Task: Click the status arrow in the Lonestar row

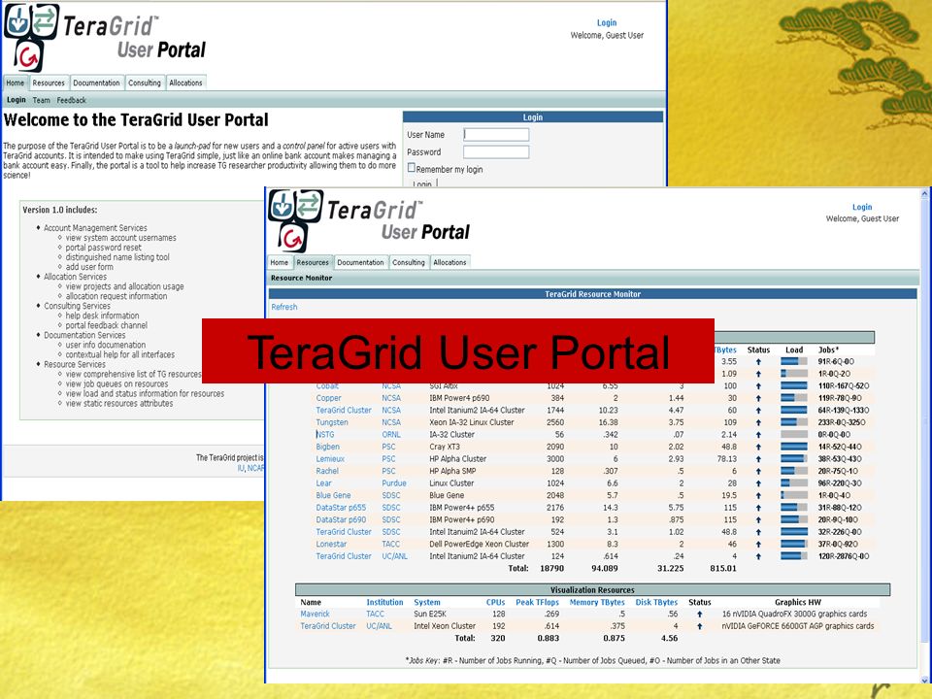Action: (x=758, y=545)
